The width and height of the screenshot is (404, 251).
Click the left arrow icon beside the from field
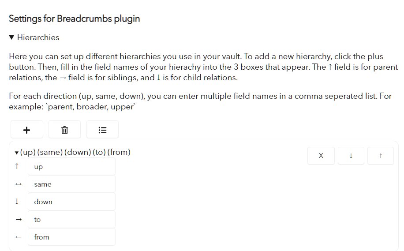coord(18,237)
